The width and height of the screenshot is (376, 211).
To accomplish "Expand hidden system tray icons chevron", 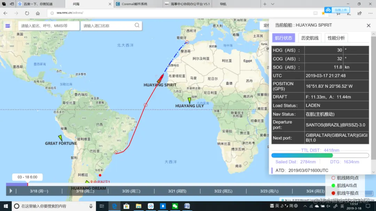I will click(305, 206).
